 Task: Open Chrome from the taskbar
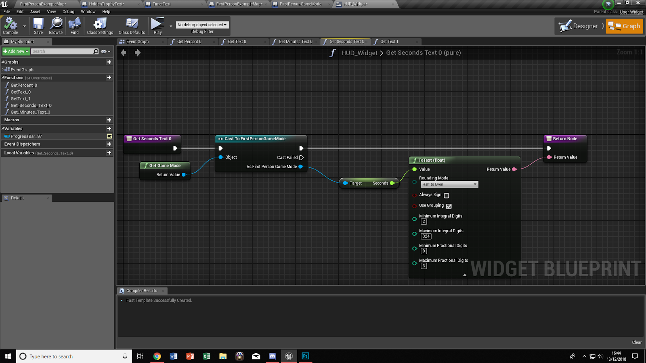[x=157, y=356]
